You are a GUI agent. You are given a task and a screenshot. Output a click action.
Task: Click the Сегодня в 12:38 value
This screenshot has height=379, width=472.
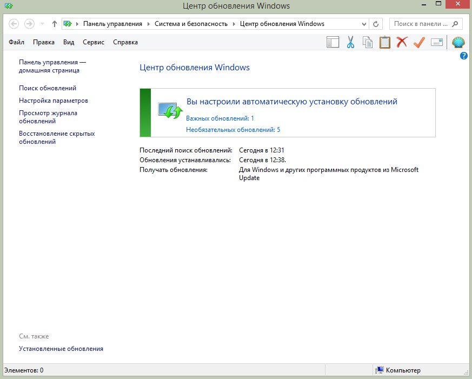coord(262,160)
